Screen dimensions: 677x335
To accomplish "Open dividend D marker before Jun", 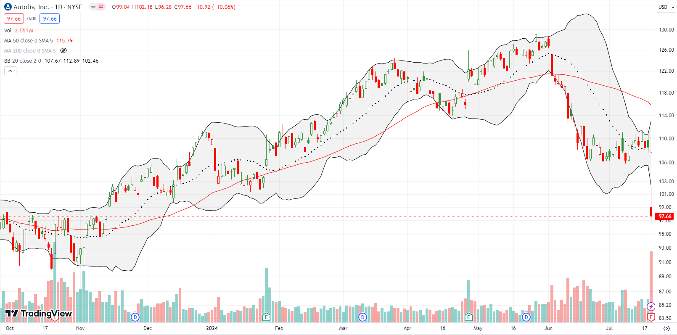I will pos(526,317).
